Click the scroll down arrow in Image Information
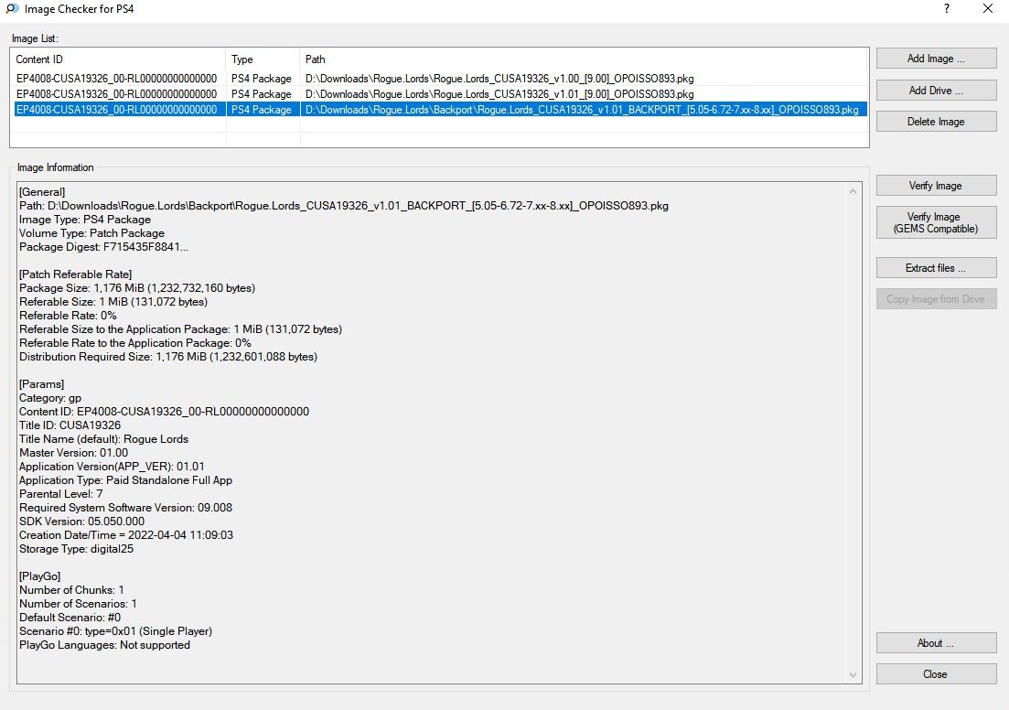This screenshot has width=1009, height=710. coord(853,674)
